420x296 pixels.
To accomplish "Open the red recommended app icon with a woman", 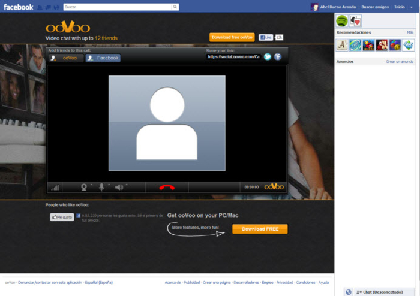I will tap(382, 45).
